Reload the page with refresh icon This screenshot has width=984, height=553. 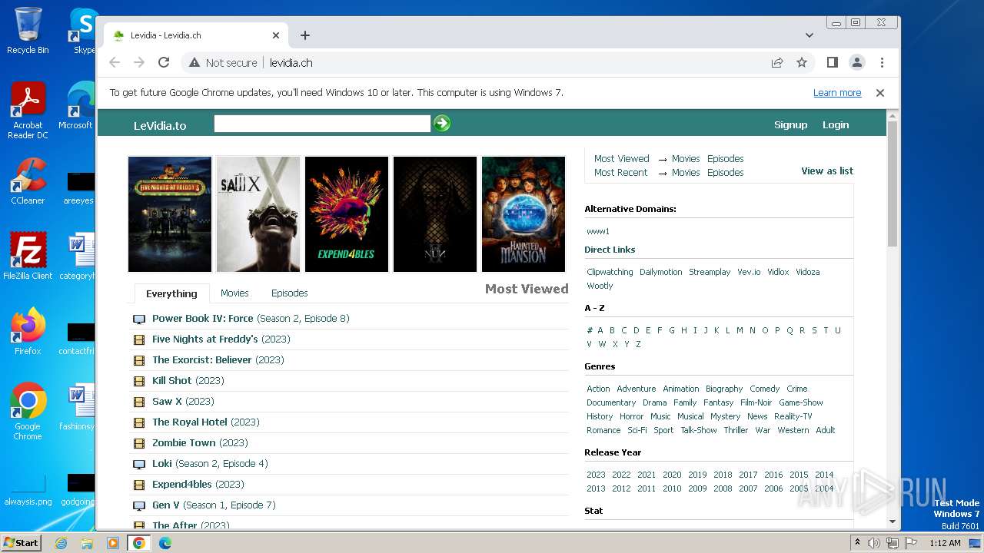(x=164, y=63)
